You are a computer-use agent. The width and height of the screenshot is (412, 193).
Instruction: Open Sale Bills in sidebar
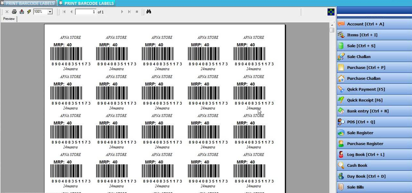pyautogui.click(x=374, y=187)
